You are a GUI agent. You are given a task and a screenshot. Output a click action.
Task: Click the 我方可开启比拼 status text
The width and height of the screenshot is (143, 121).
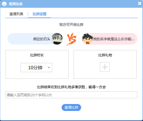71,25
